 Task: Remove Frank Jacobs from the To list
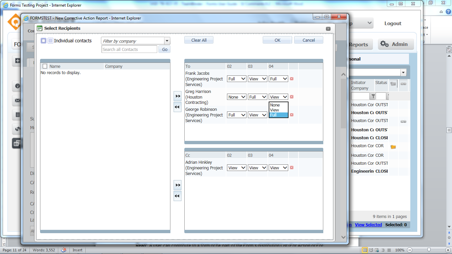coord(292,79)
